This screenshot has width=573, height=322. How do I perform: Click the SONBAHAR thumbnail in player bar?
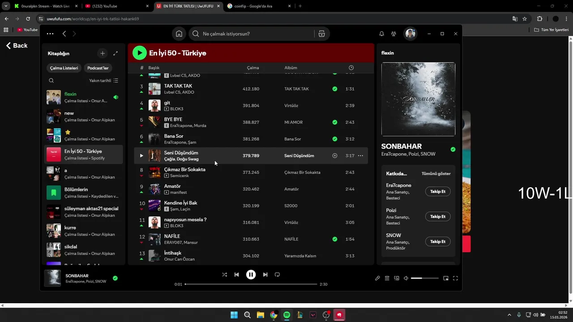click(x=52, y=278)
